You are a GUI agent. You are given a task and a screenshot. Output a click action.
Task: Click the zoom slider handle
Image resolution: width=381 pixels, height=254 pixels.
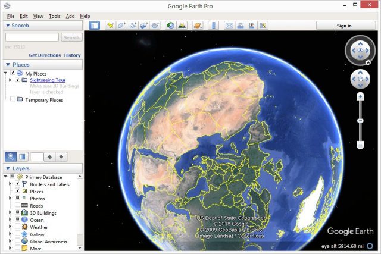360,121
